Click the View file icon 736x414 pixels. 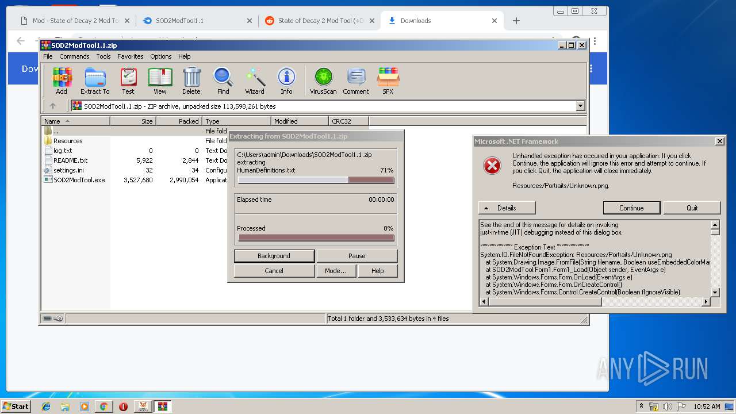(x=160, y=80)
